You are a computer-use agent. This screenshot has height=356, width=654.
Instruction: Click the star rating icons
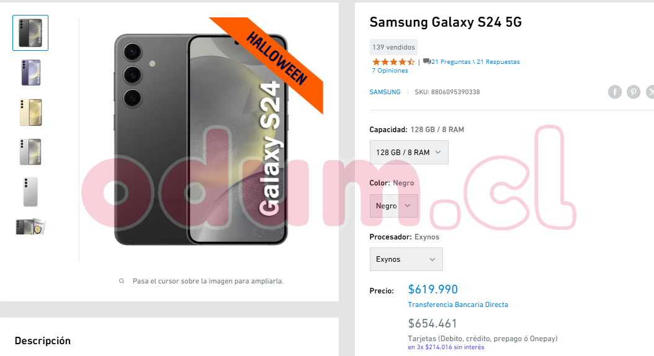tap(393, 61)
